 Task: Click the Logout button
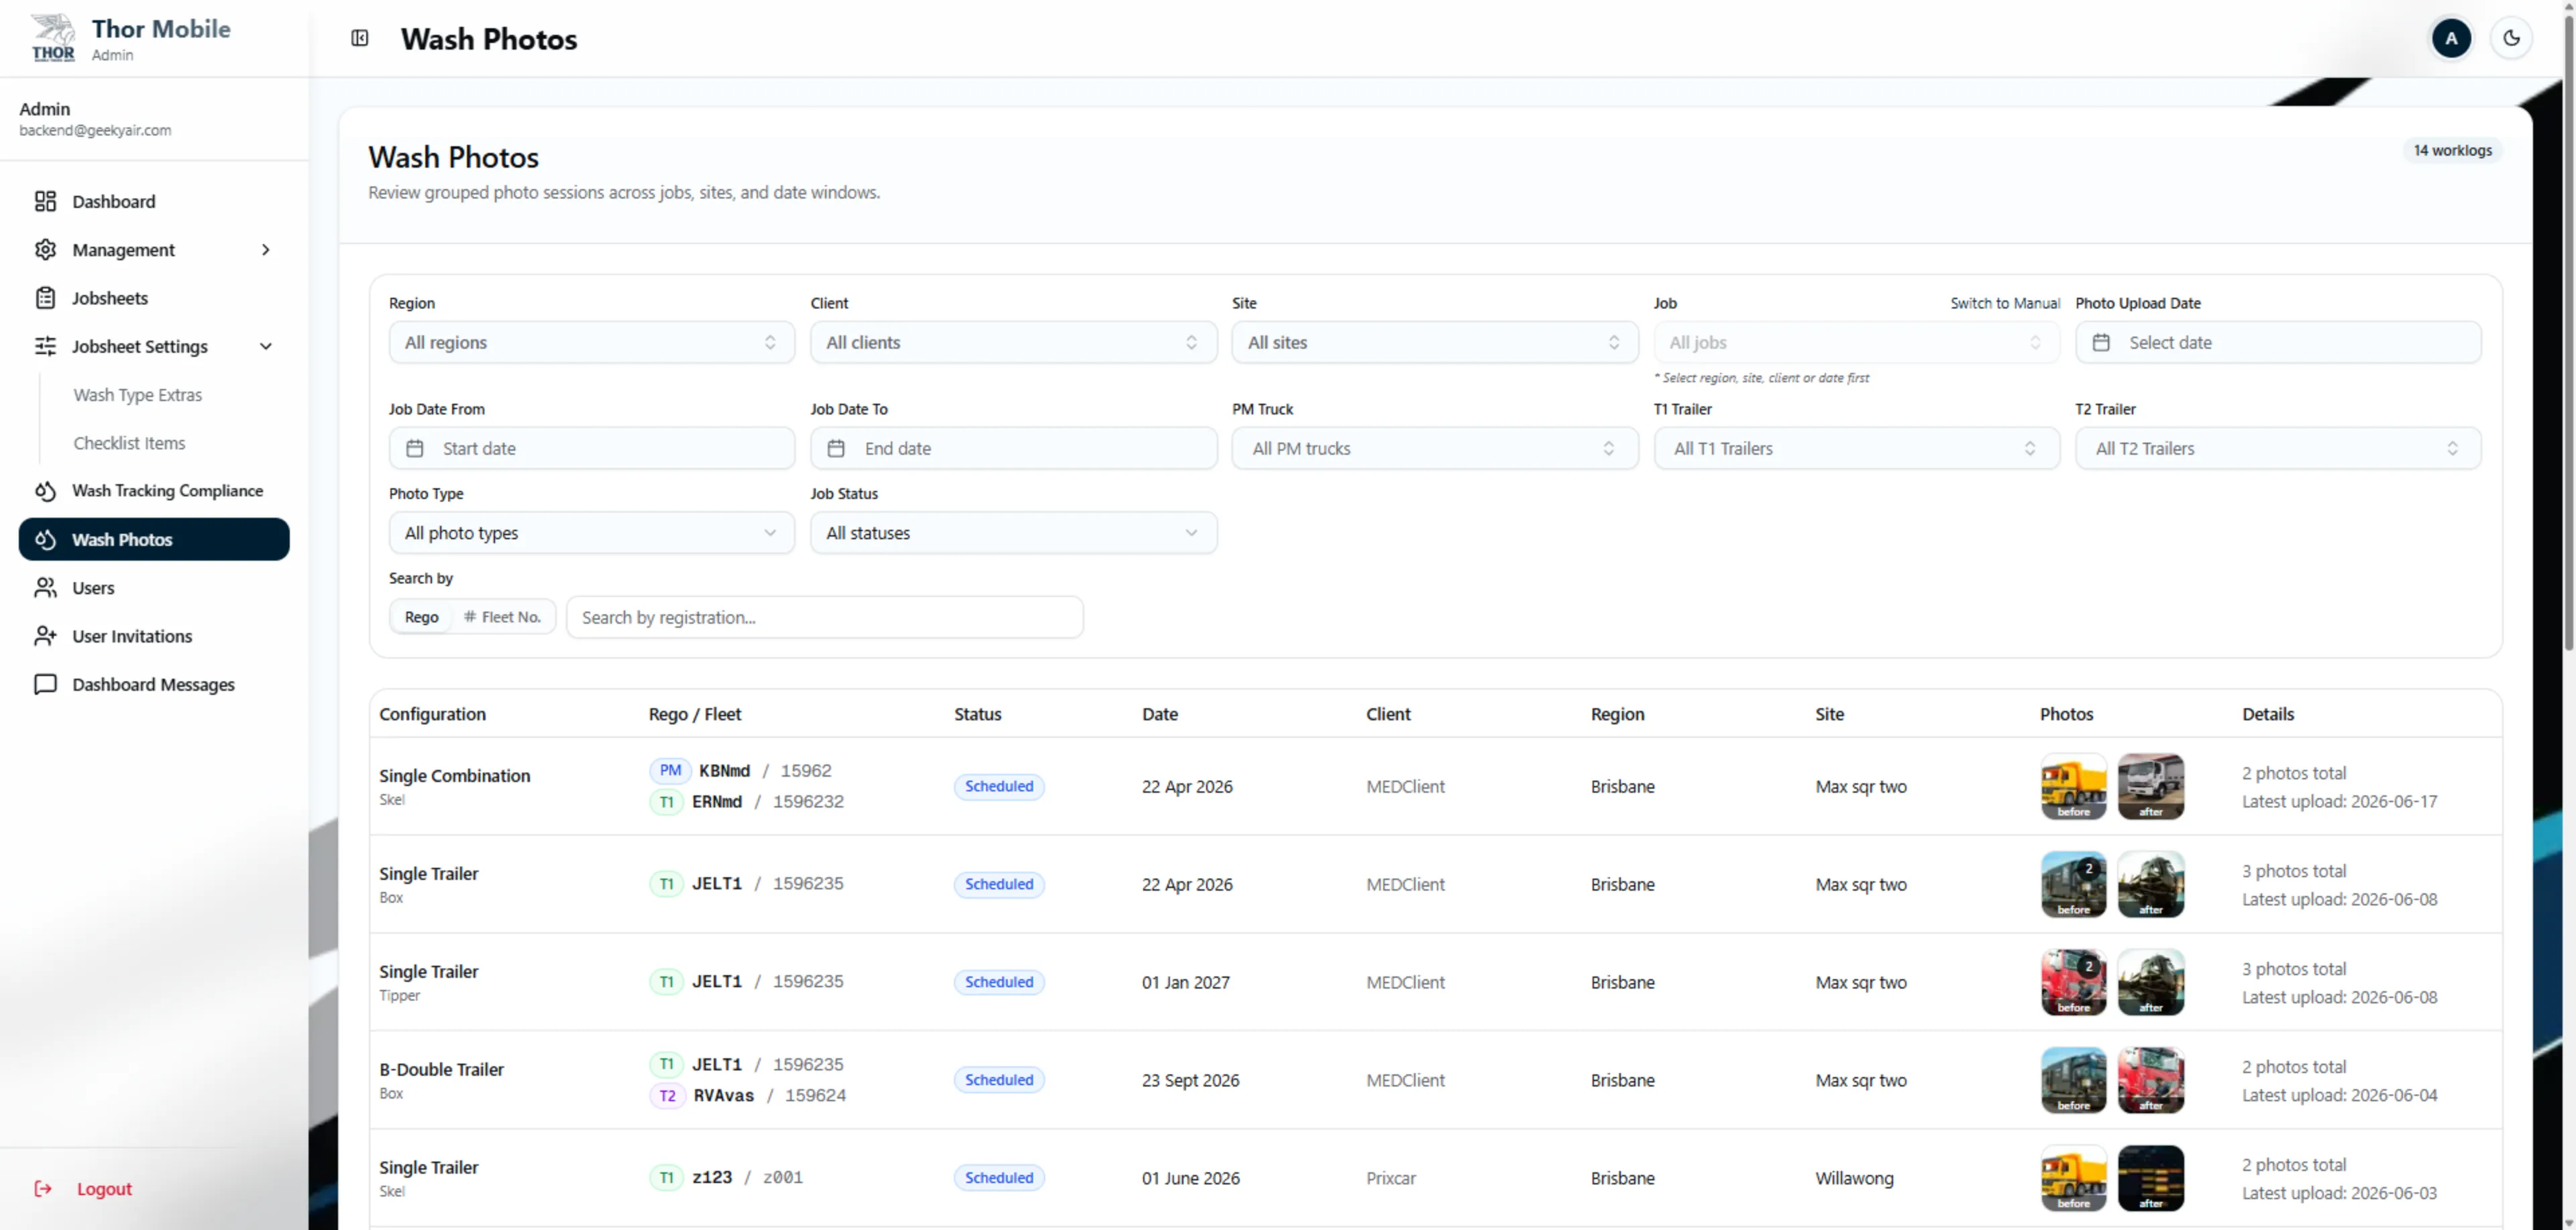pos(84,1188)
